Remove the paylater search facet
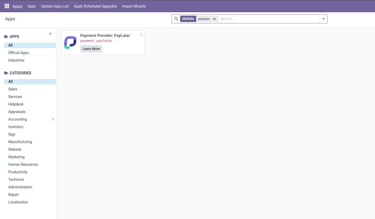 (x=214, y=19)
